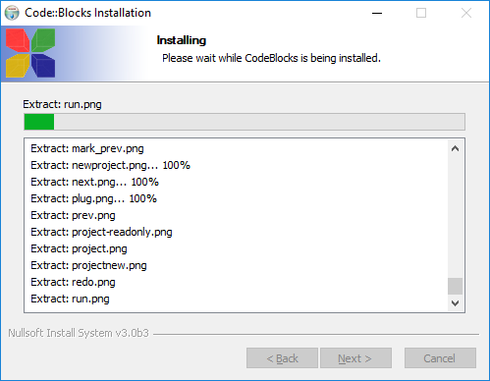Click the green installation progress bar
Image resolution: width=490 pixels, height=381 pixels.
245,122
